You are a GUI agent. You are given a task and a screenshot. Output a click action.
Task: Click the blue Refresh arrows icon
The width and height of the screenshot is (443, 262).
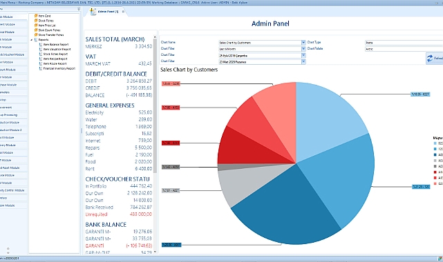point(430,59)
